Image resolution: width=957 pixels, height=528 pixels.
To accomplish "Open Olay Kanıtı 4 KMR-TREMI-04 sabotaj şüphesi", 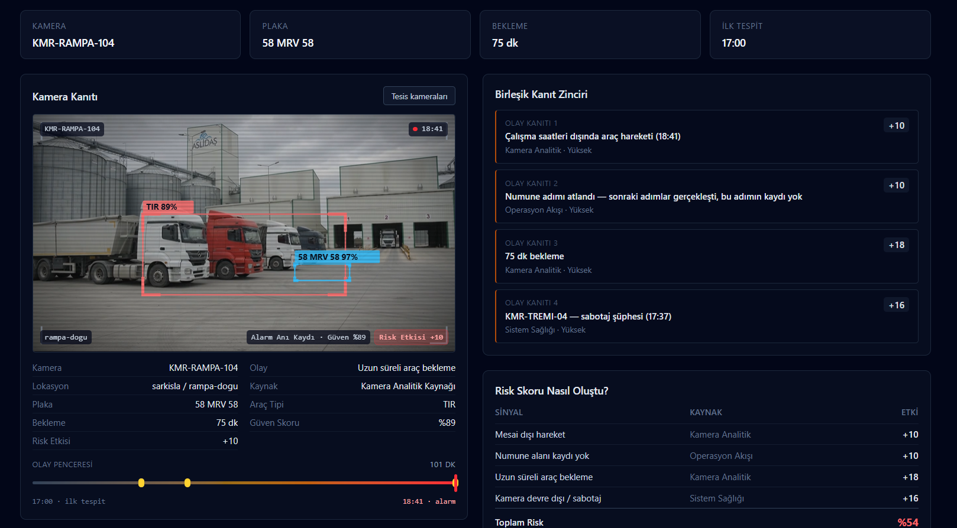I will point(706,316).
